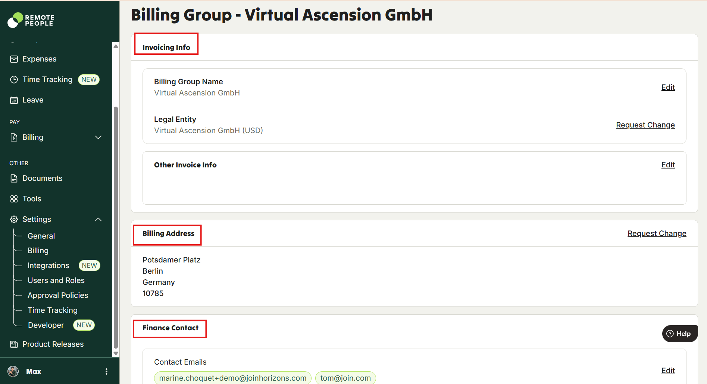
Task: Click the Billing invoice icon in sidebar
Action: 14,137
